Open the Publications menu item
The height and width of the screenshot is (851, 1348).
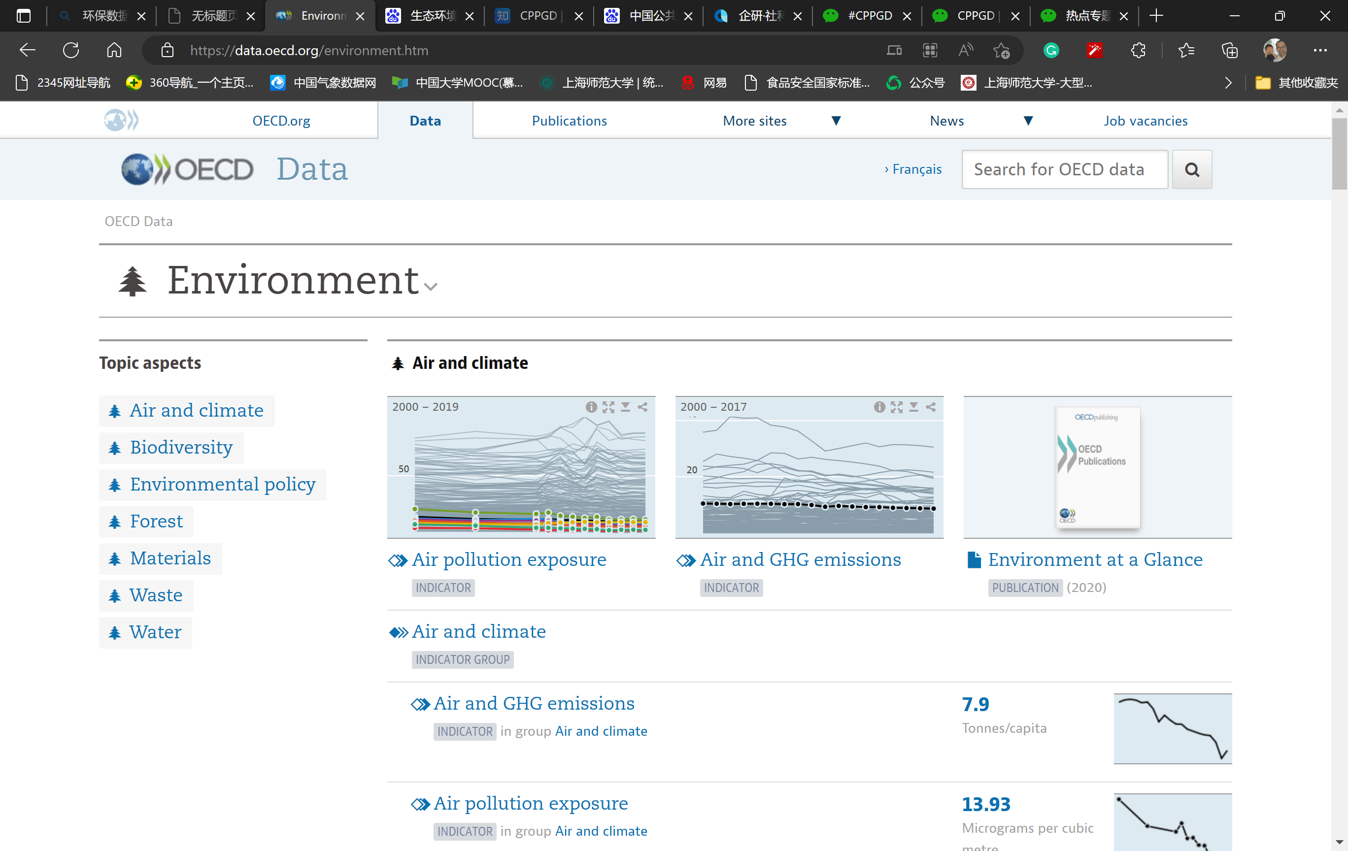point(569,121)
